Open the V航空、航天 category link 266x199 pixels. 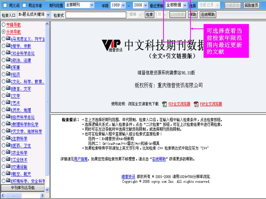pos(21,174)
